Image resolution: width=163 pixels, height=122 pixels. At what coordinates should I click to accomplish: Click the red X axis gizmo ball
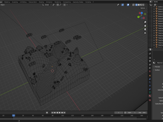140,13
